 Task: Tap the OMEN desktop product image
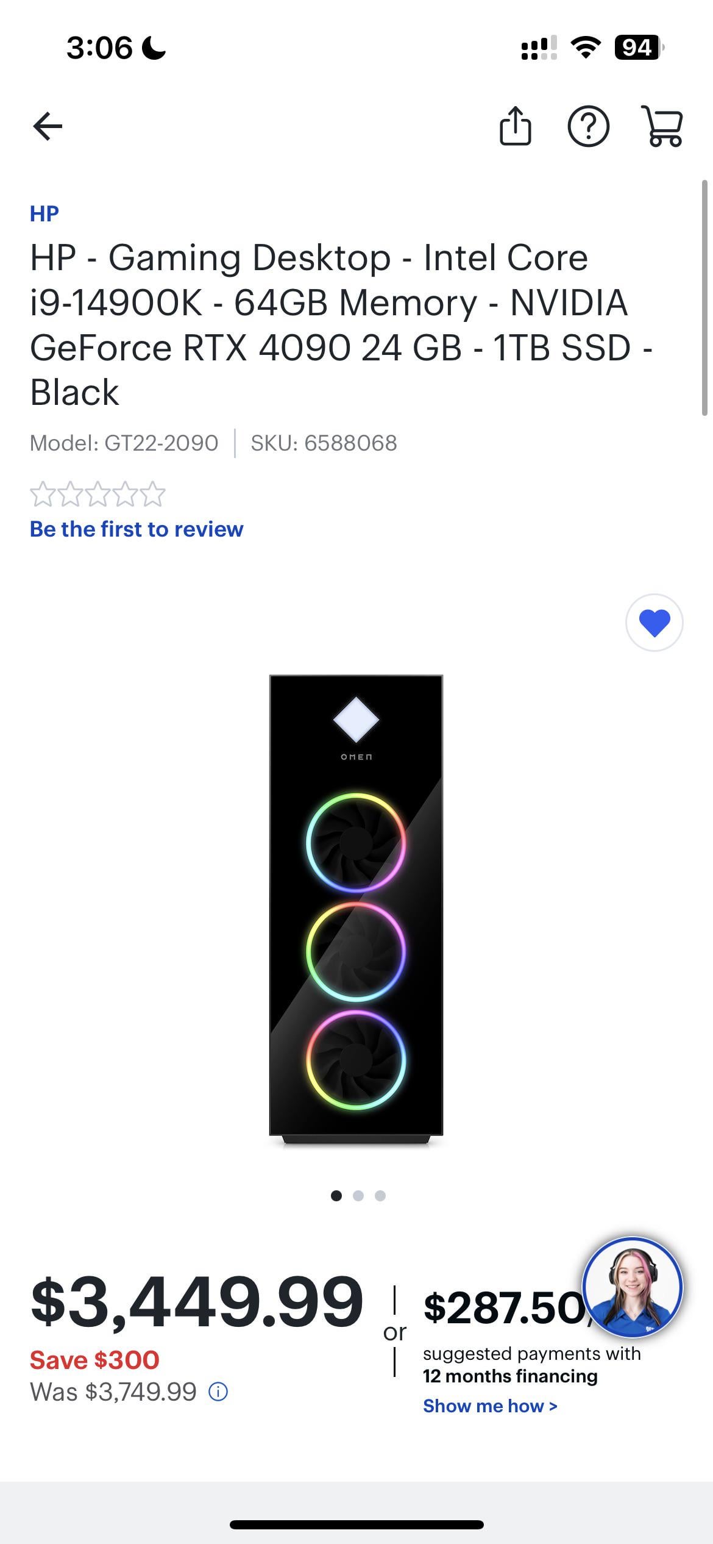(x=356, y=909)
